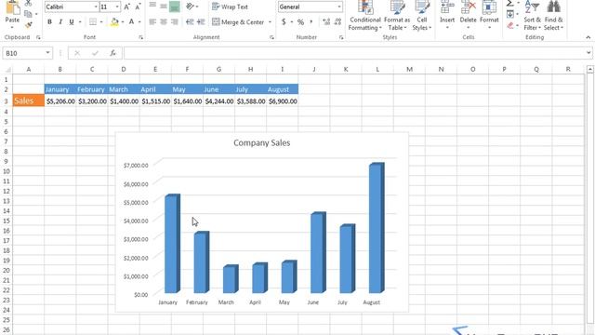This screenshot has width=595, height=335.
Task: Center text horizontally
Action: pos(164,22)
